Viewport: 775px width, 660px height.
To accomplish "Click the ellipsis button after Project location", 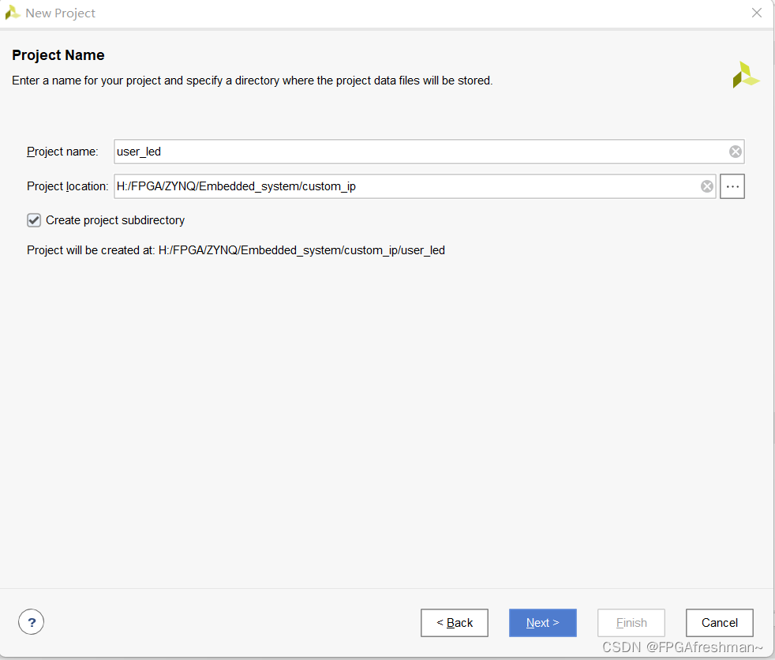I will pos(732,186).
